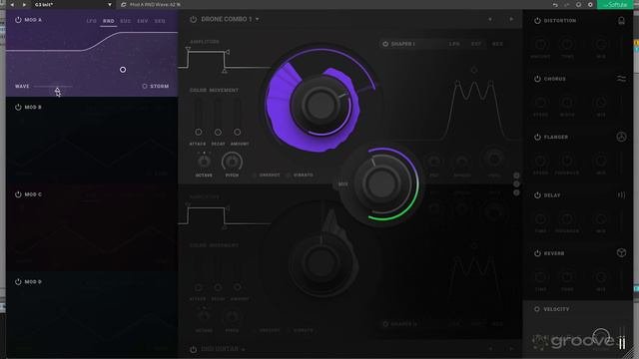The height and width of the screenshot is (359, 639).
Task: Adjust the Wave slider in MOD A
Action: click(x=53, y=87)
